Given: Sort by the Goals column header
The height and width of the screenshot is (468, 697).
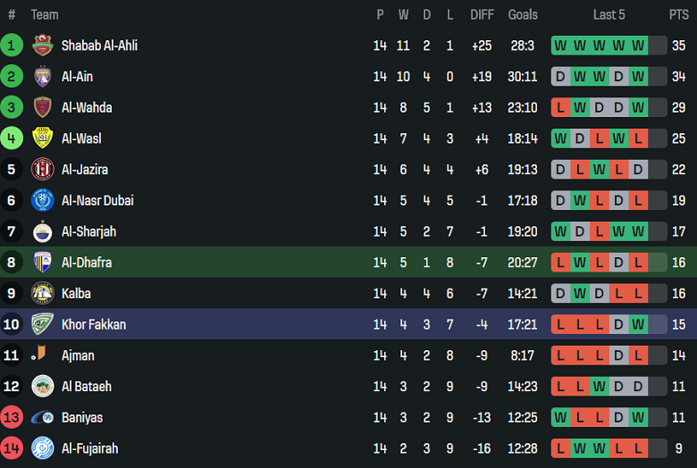Looking at the screenshot, I should [x=523, y=14].
